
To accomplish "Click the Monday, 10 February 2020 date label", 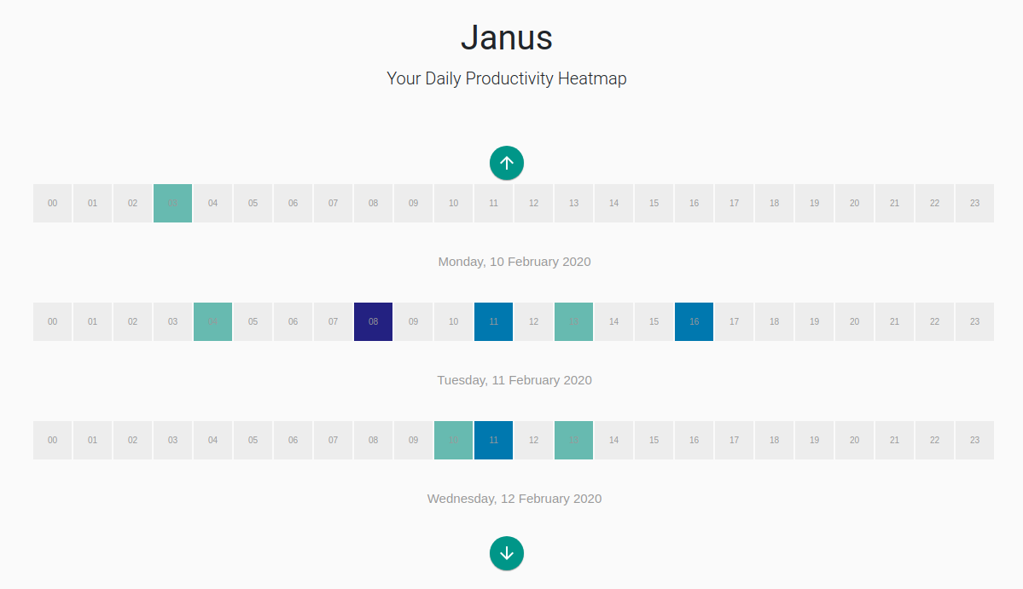I will (514, 262).
